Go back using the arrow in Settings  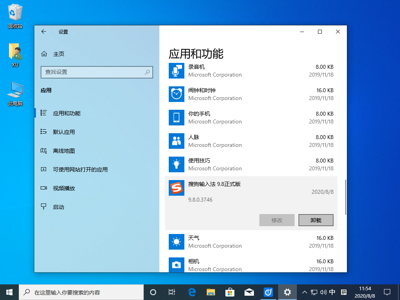pos(44,32)
